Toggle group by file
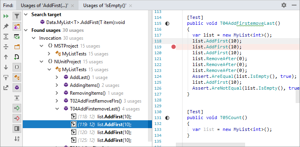This screenshot has width=300, height=147. tap(17, 57)
